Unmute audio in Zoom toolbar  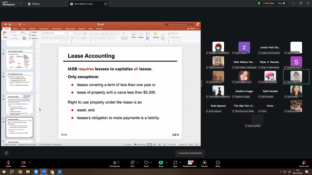(x=8, y=164)
